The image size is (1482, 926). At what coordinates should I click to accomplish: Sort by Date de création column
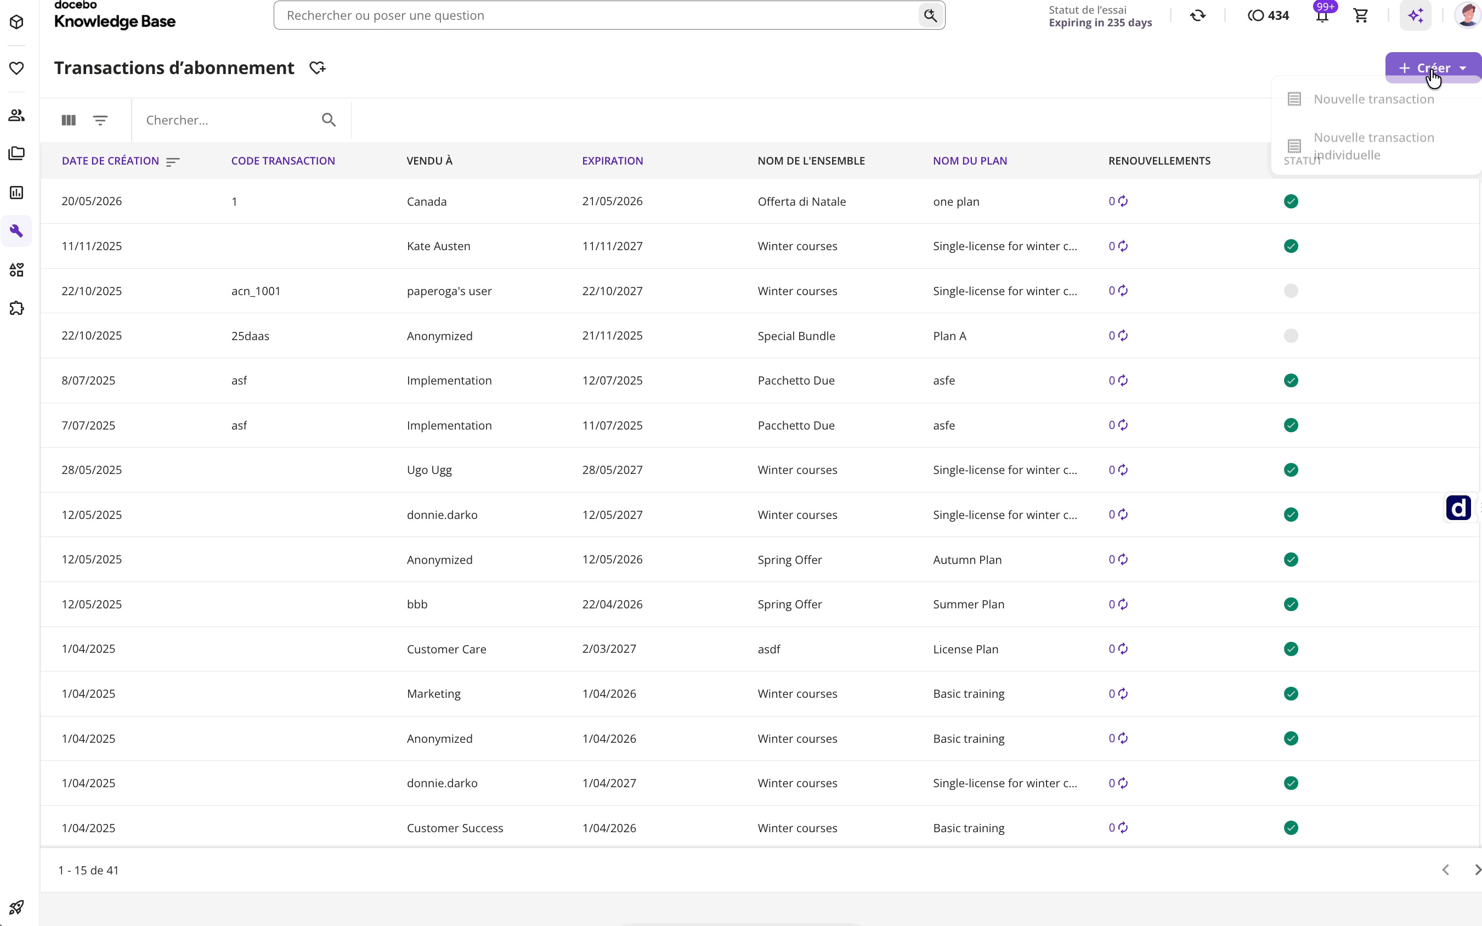tap(110, 160)
